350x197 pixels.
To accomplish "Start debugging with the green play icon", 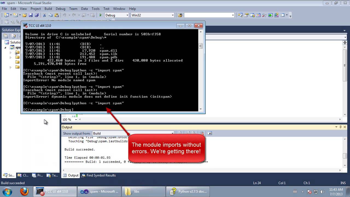I will point(101,15).
